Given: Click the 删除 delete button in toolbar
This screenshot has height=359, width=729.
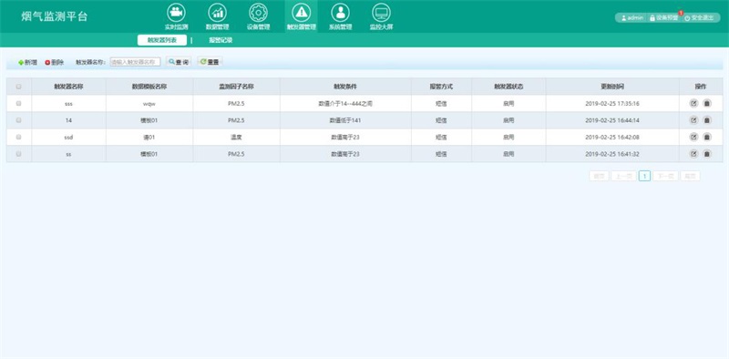Looking at the screenshot, I should pyautogui.click(x=55, y=62).
